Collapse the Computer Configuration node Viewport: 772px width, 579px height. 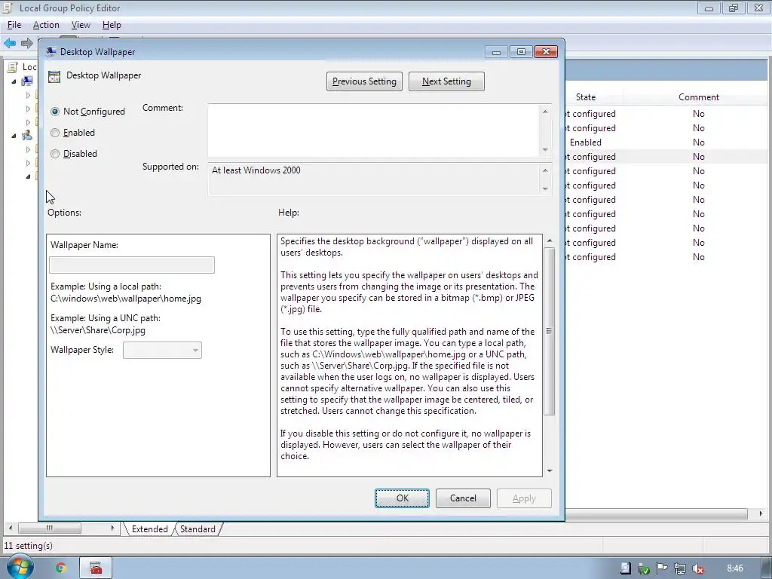(14, 81)
